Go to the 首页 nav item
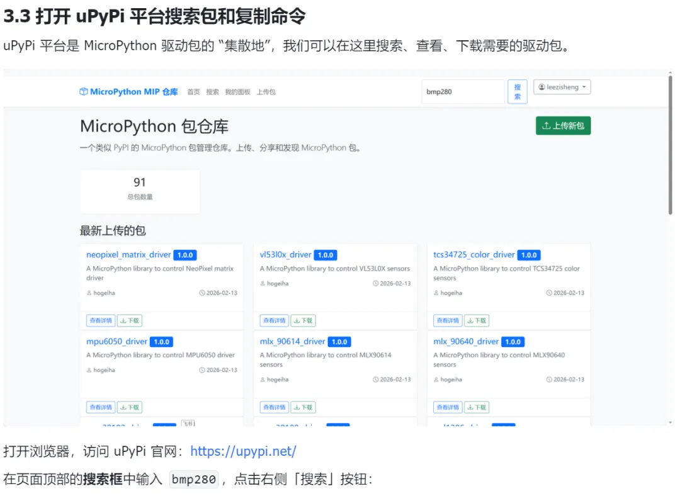Viewport: 680px width, 496px height. point(193,92)
